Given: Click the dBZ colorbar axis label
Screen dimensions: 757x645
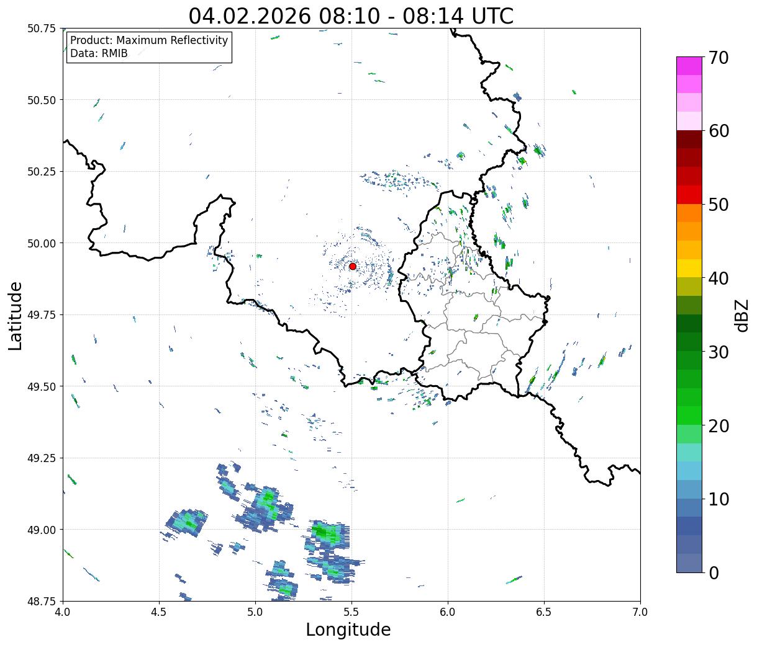Looking at the screenshot, I should click(742, 314).
